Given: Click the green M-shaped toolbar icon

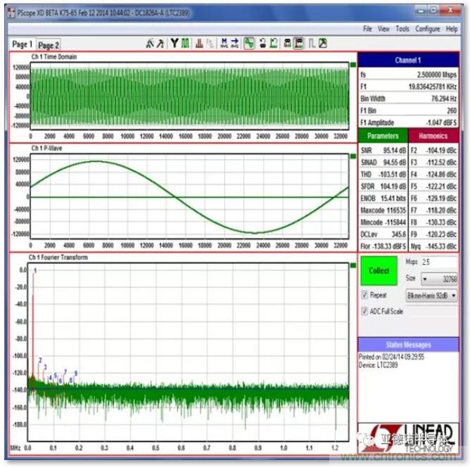Looking at the screenshot, I should (x=185, y=44).
